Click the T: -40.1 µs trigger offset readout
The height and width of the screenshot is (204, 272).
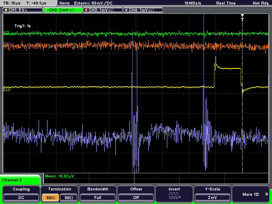point(36,3)
